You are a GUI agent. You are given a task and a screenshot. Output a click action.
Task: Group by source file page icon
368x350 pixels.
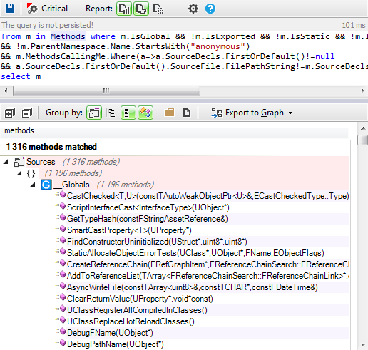point(187,113)
